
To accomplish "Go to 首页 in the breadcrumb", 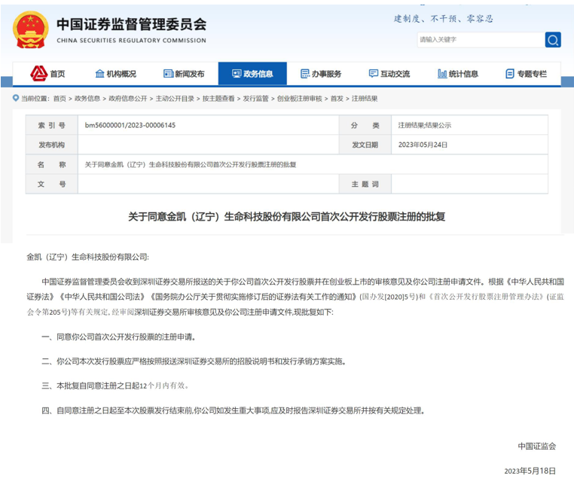I will (60, 99).
